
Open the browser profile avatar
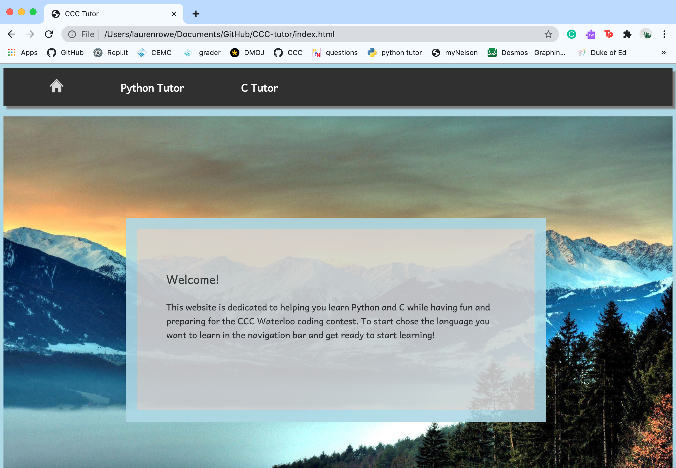646,34
